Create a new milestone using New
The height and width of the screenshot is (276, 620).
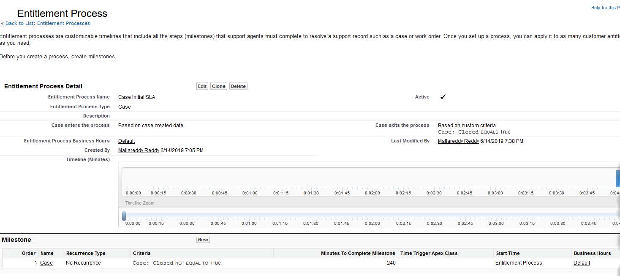coord(203,239)
